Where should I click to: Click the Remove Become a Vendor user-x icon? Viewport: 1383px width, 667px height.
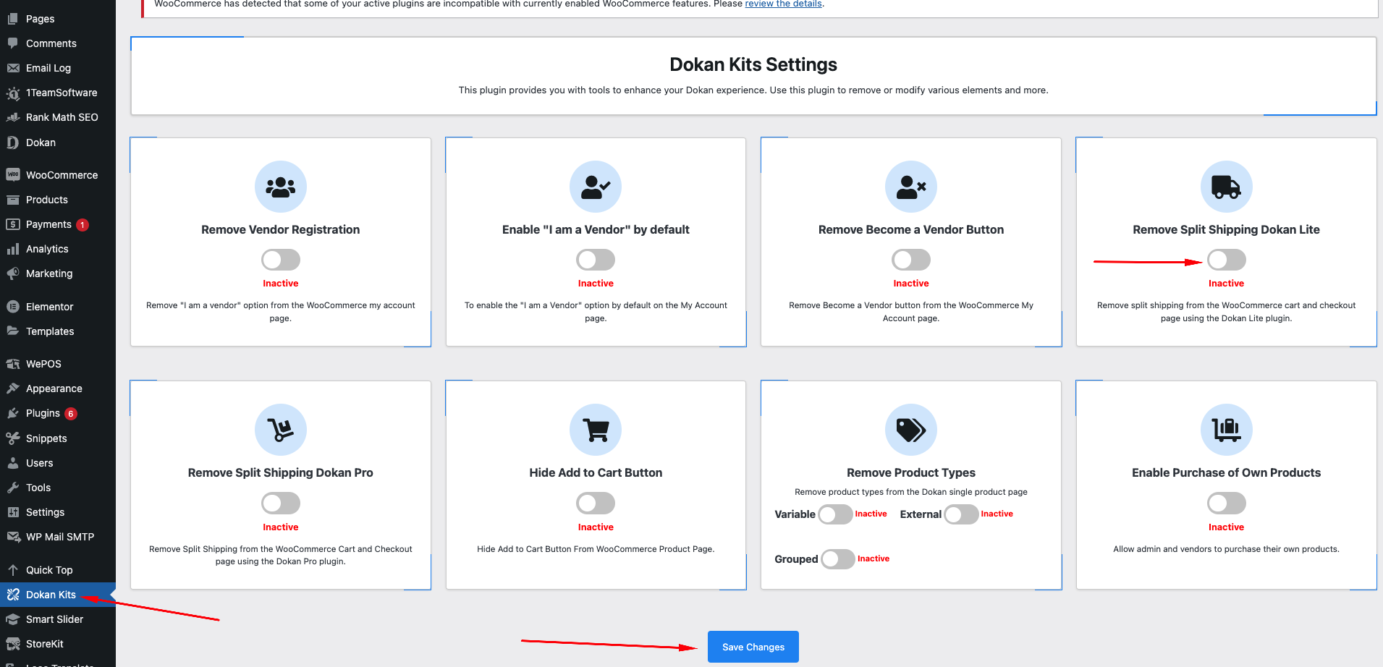911,187
